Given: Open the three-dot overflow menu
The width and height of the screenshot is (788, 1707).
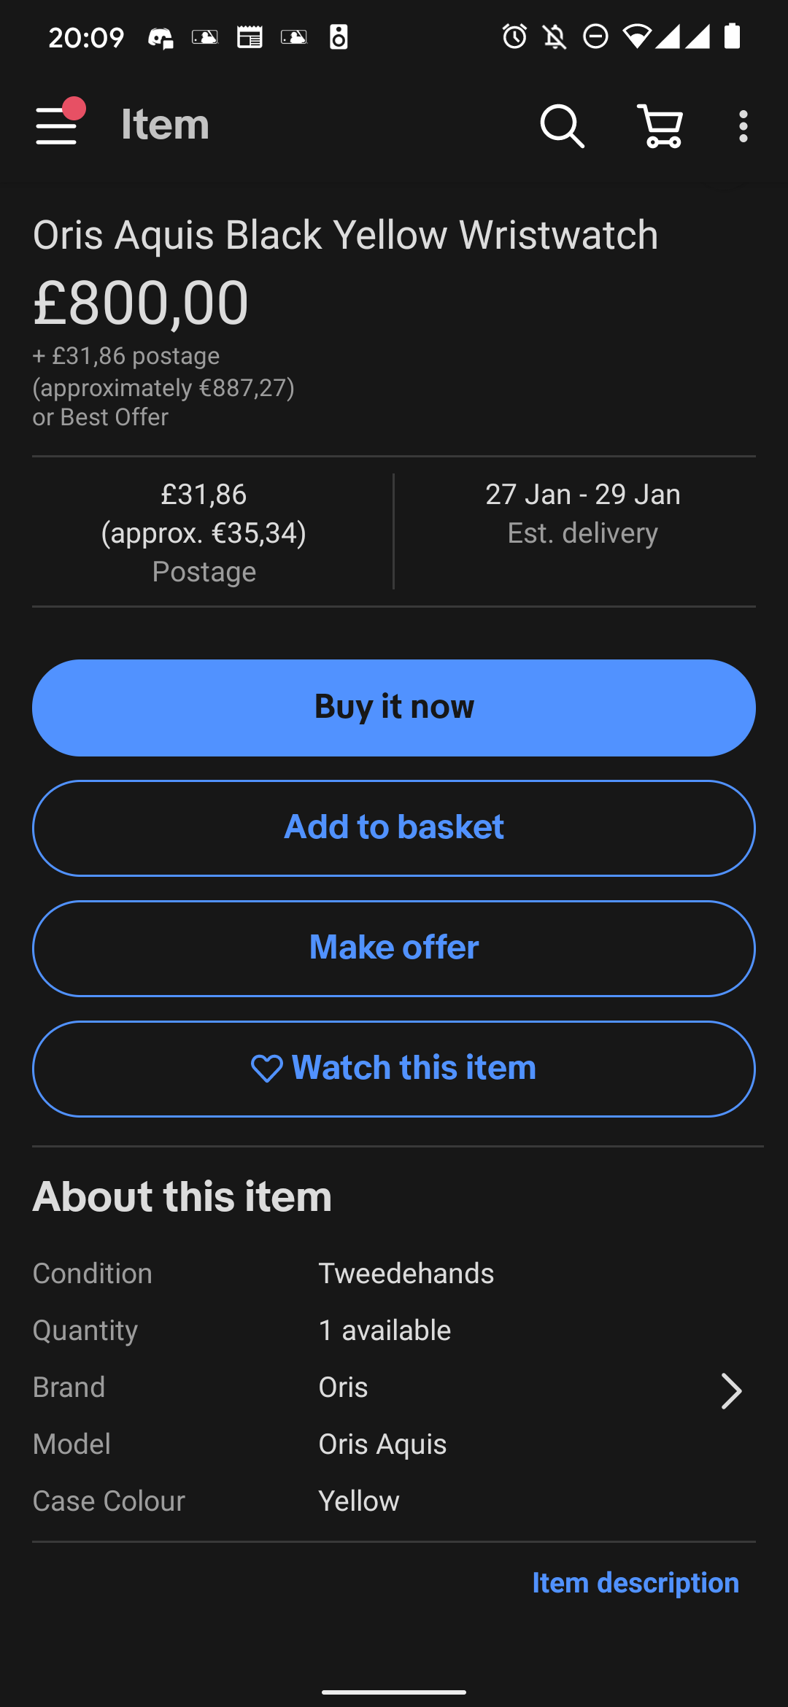Looking at the screenshot, I should point(743,125).
